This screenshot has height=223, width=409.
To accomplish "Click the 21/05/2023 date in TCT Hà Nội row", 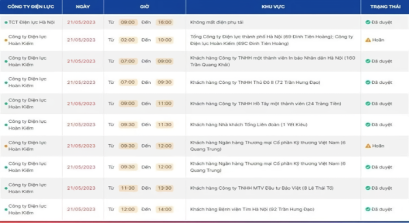I will coord(81,23).
